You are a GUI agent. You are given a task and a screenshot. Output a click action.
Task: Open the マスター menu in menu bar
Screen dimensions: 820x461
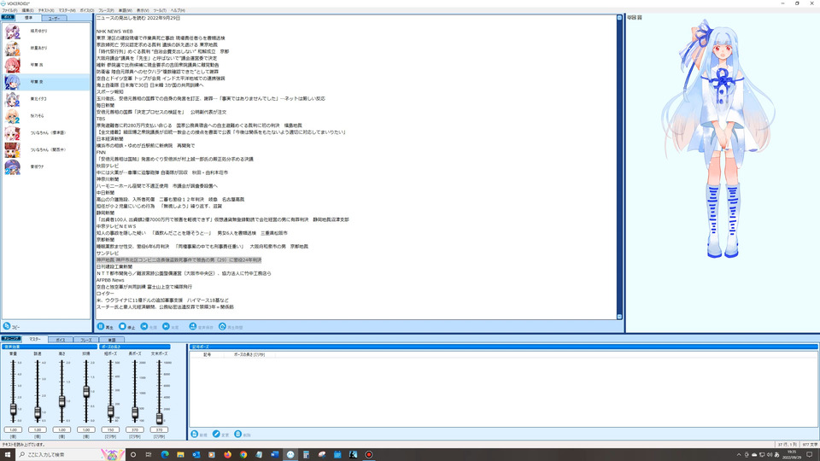pyautogui.click(x=67, y=10)
